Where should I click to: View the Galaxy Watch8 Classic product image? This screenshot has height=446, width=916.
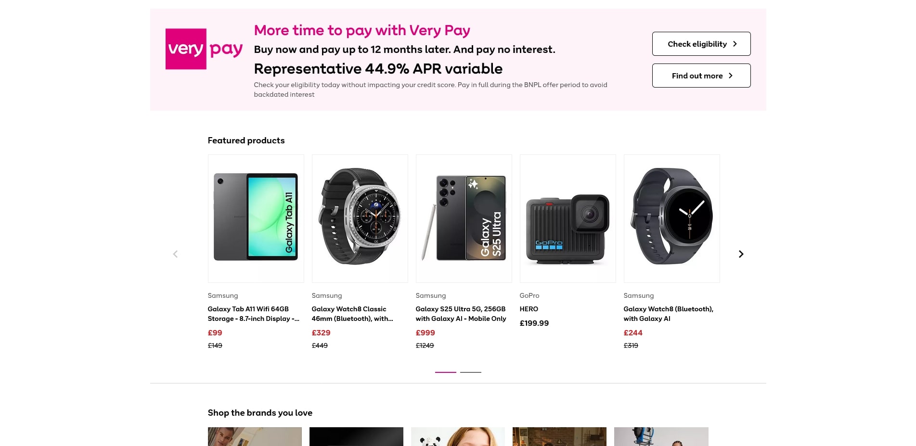360,218
